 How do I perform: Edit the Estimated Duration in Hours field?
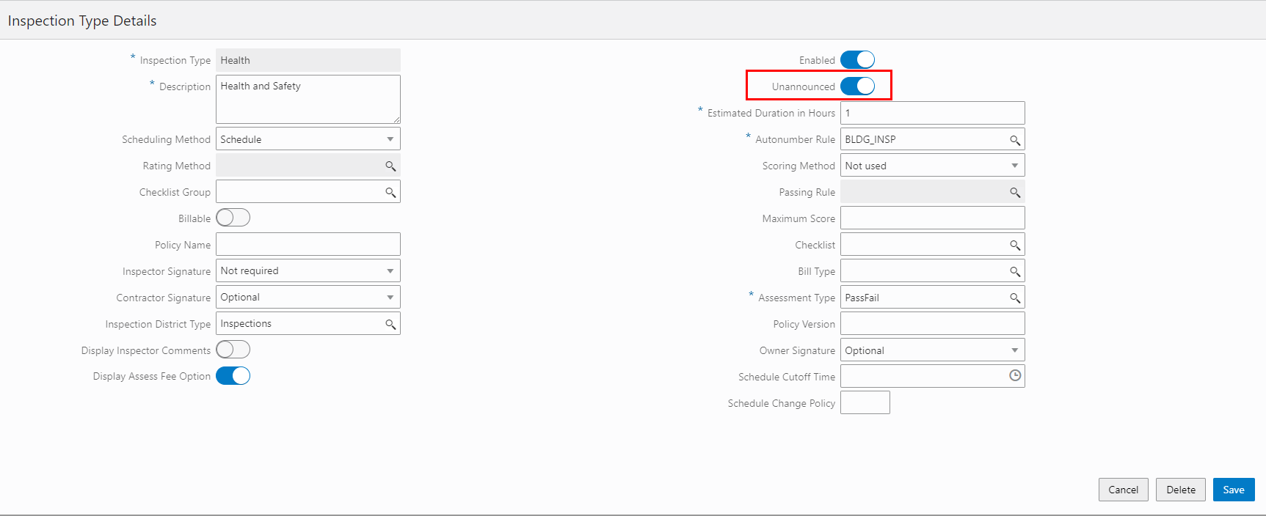(932, 113)
